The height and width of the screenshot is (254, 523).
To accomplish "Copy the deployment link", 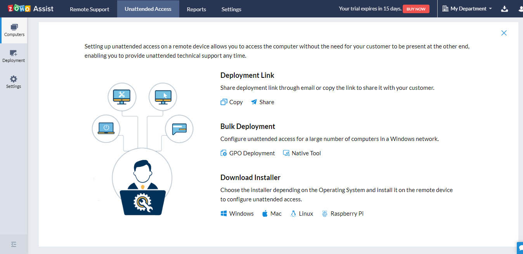I will click(232, 102).
